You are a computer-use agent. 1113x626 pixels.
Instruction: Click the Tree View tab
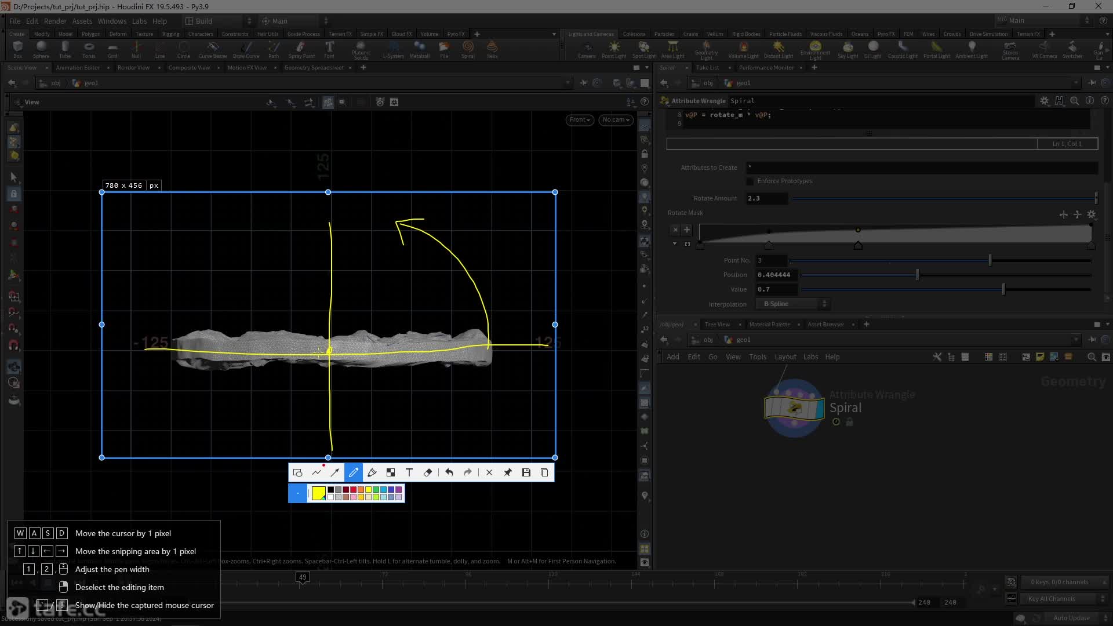tap(717, 325)
